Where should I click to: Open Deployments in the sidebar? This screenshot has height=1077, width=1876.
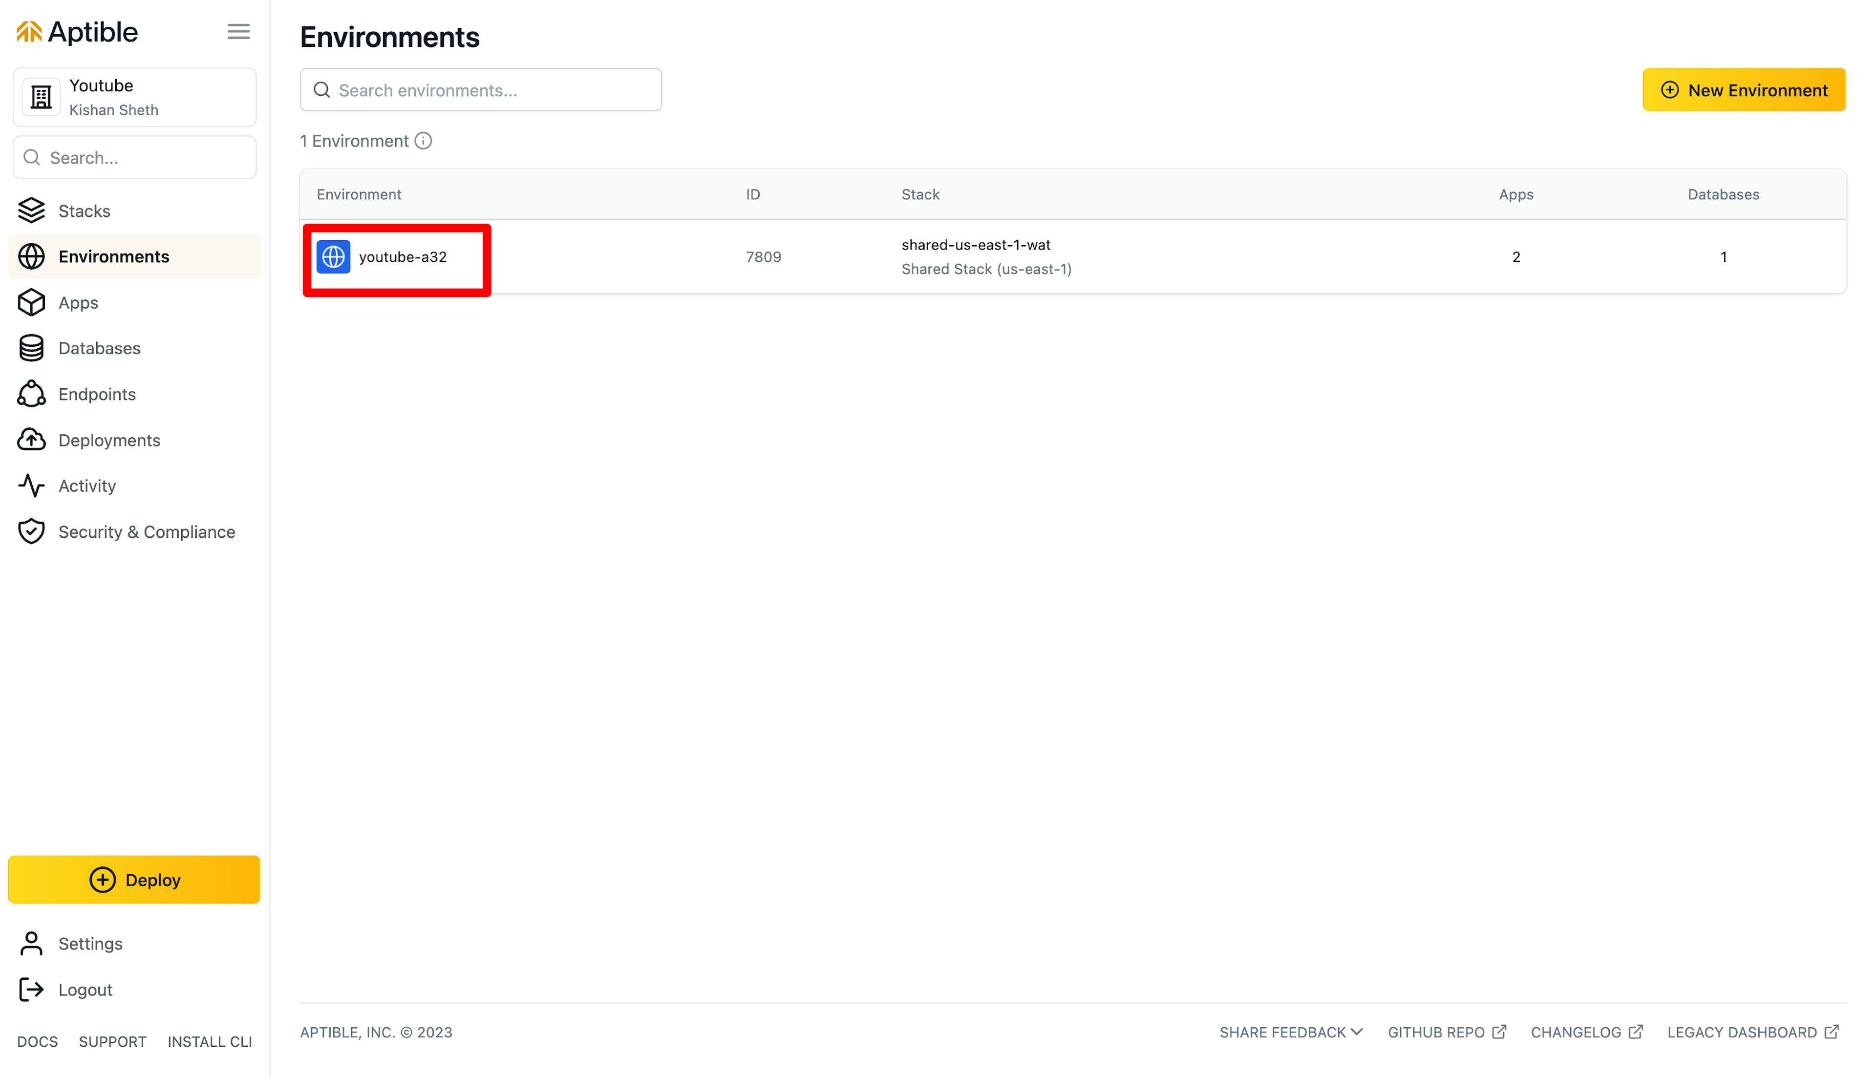pos(109,440)
